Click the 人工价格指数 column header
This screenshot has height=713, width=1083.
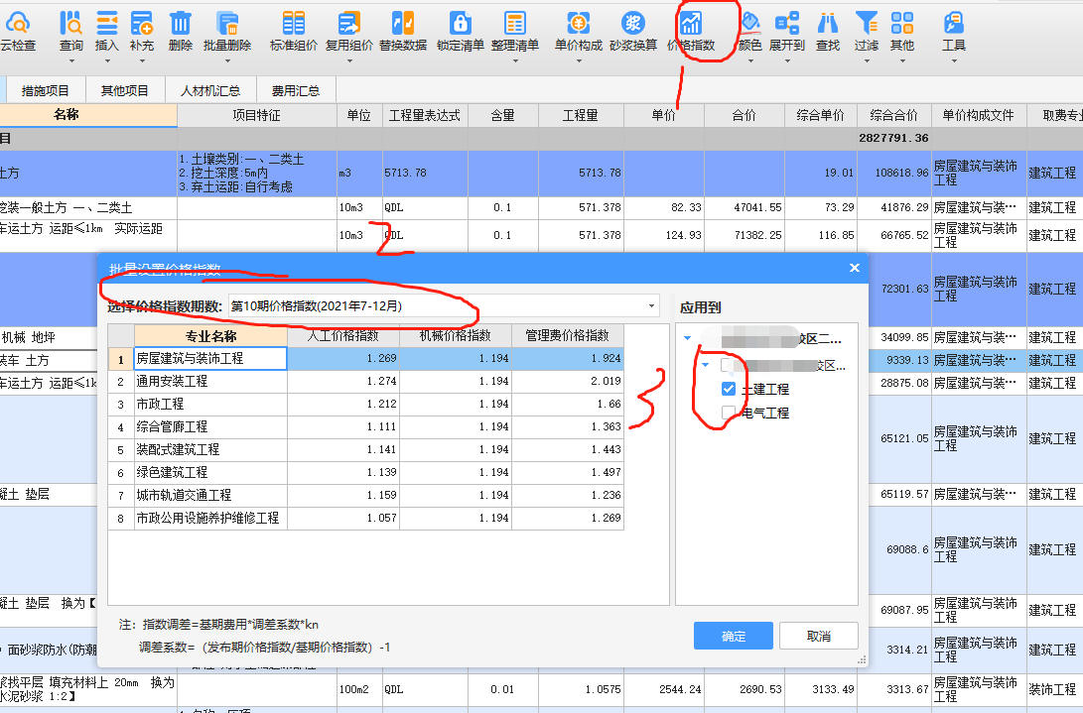(x=343, y=335)
